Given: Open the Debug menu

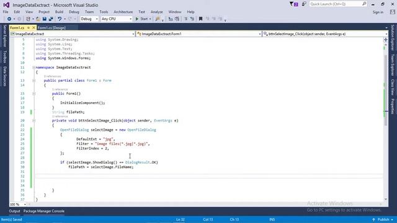Looking at the screenshot, I should pyautogui.click(x=74, y=12).
